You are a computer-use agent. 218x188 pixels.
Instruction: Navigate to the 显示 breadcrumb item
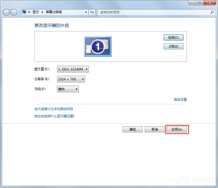click(36, 12)
